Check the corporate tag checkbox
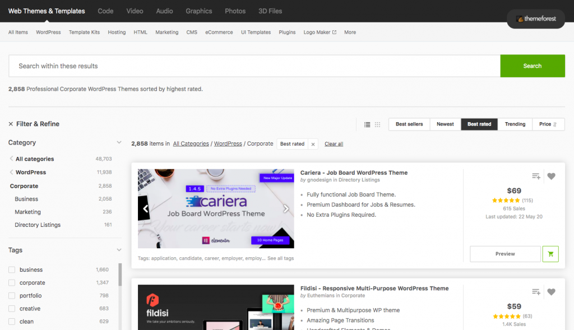 pos(12,283)
